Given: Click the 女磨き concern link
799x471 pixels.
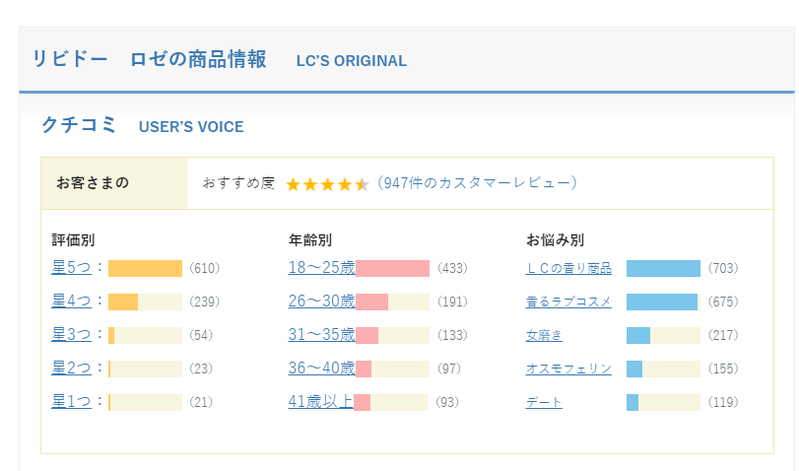Looking at the screenshot, I should pyautogui.click(x=544, y=336).
